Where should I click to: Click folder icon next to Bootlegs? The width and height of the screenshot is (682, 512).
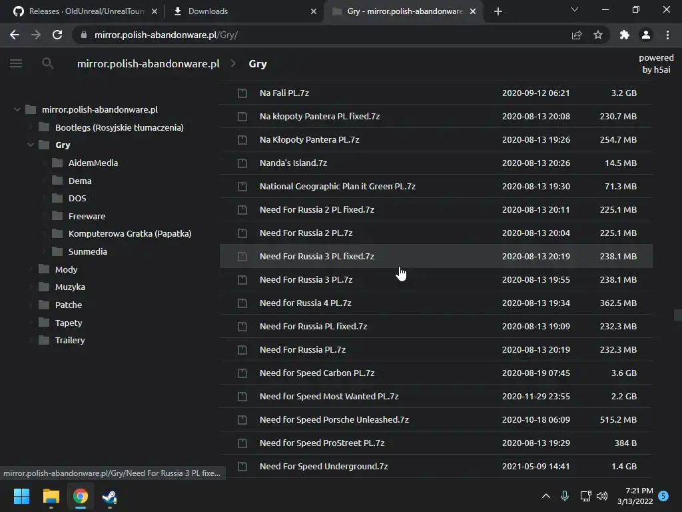click(44, 127)
